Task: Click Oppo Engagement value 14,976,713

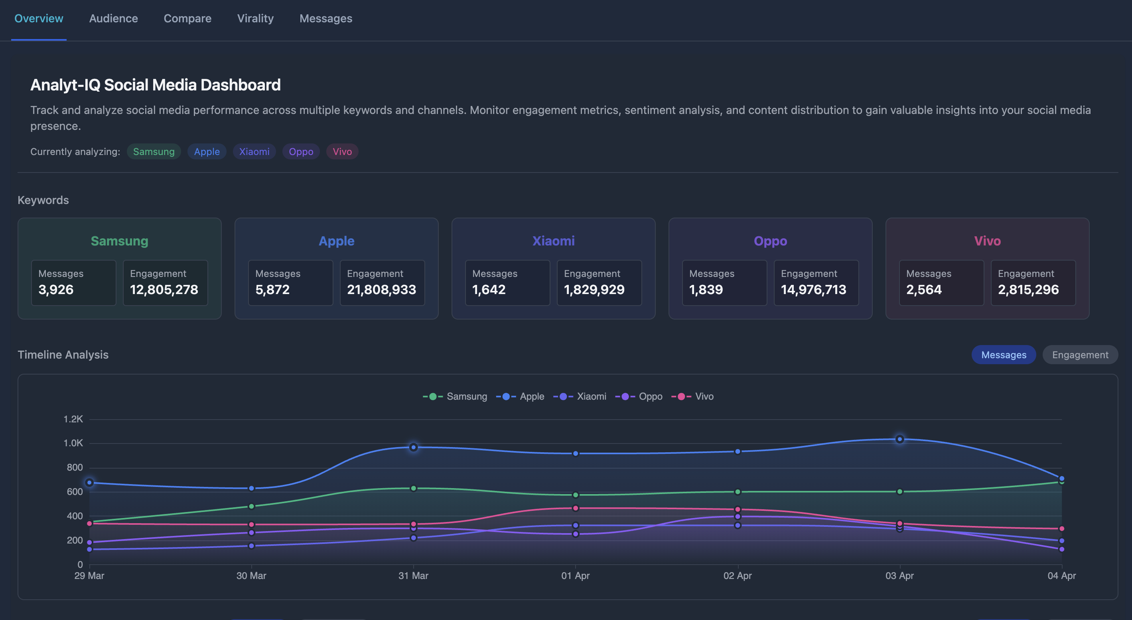Action: pos(813,290)
